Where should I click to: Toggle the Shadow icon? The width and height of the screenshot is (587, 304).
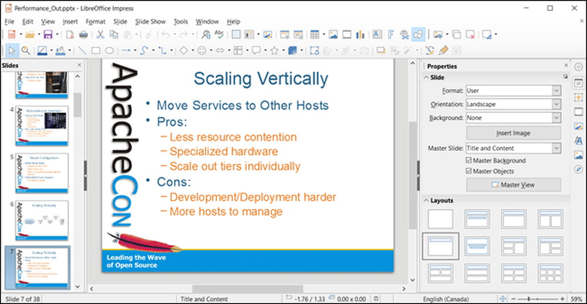pos(381,50)
